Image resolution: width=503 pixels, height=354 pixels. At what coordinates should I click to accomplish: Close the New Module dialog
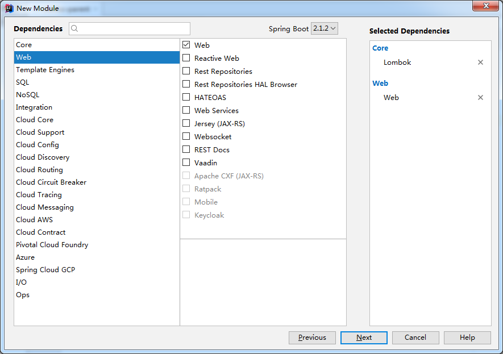[486, 6]
